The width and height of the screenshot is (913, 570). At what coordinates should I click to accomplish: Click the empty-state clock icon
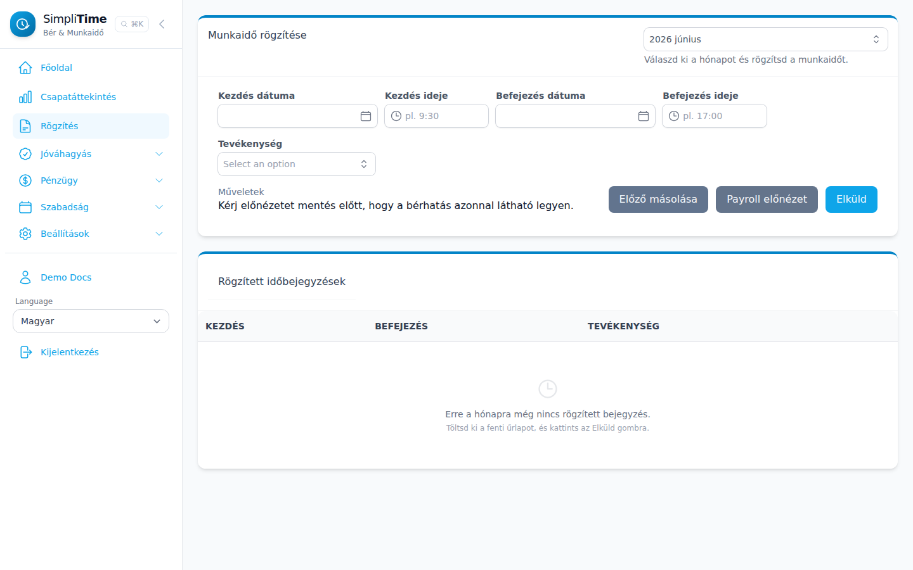click(548, 389)
